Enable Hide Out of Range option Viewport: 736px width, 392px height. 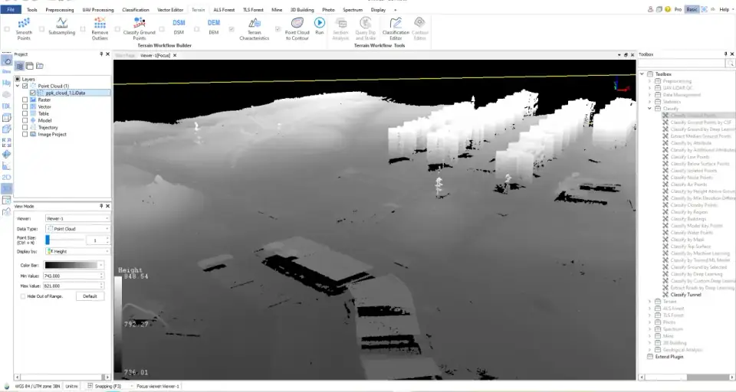click(22, 296)
